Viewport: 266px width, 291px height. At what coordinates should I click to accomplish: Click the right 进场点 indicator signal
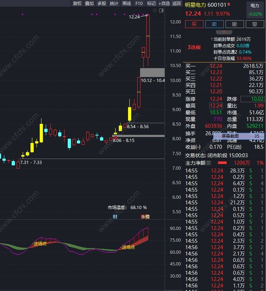click(128, 247)
